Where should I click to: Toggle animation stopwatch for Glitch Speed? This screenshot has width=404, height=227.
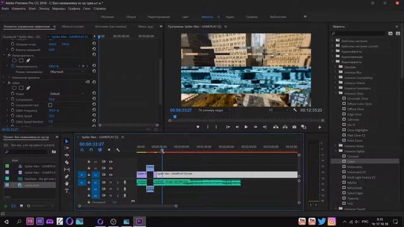[13, 116]
